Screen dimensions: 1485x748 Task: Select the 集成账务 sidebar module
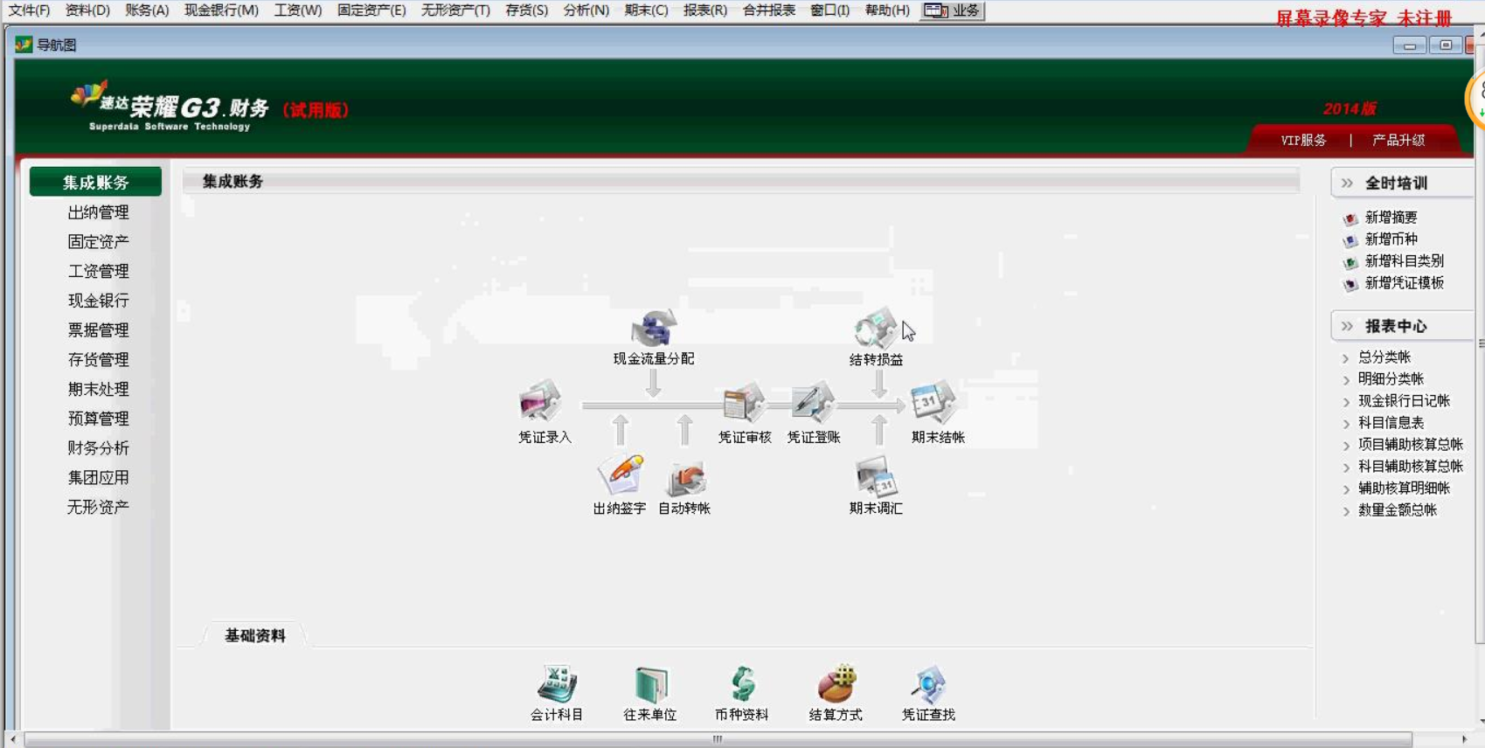pos(95,182)
